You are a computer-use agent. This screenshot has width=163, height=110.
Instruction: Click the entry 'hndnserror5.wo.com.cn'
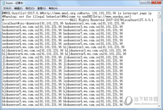[x=81, y=30]
